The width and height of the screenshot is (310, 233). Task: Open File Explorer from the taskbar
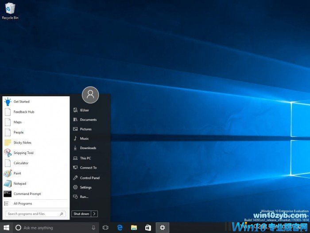click(x=134, y=228)
